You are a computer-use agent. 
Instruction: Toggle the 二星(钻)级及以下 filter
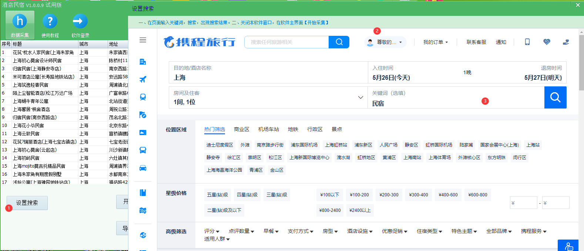(224, 210)
